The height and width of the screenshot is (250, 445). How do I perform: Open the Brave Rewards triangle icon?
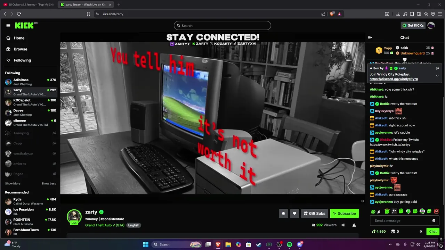coord(339,14)
